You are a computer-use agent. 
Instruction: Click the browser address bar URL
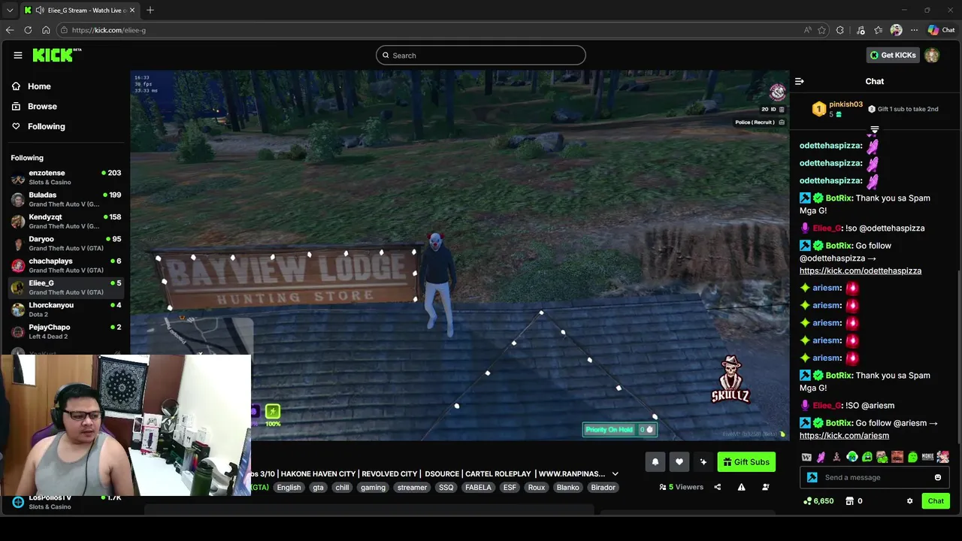click(109, 30)
